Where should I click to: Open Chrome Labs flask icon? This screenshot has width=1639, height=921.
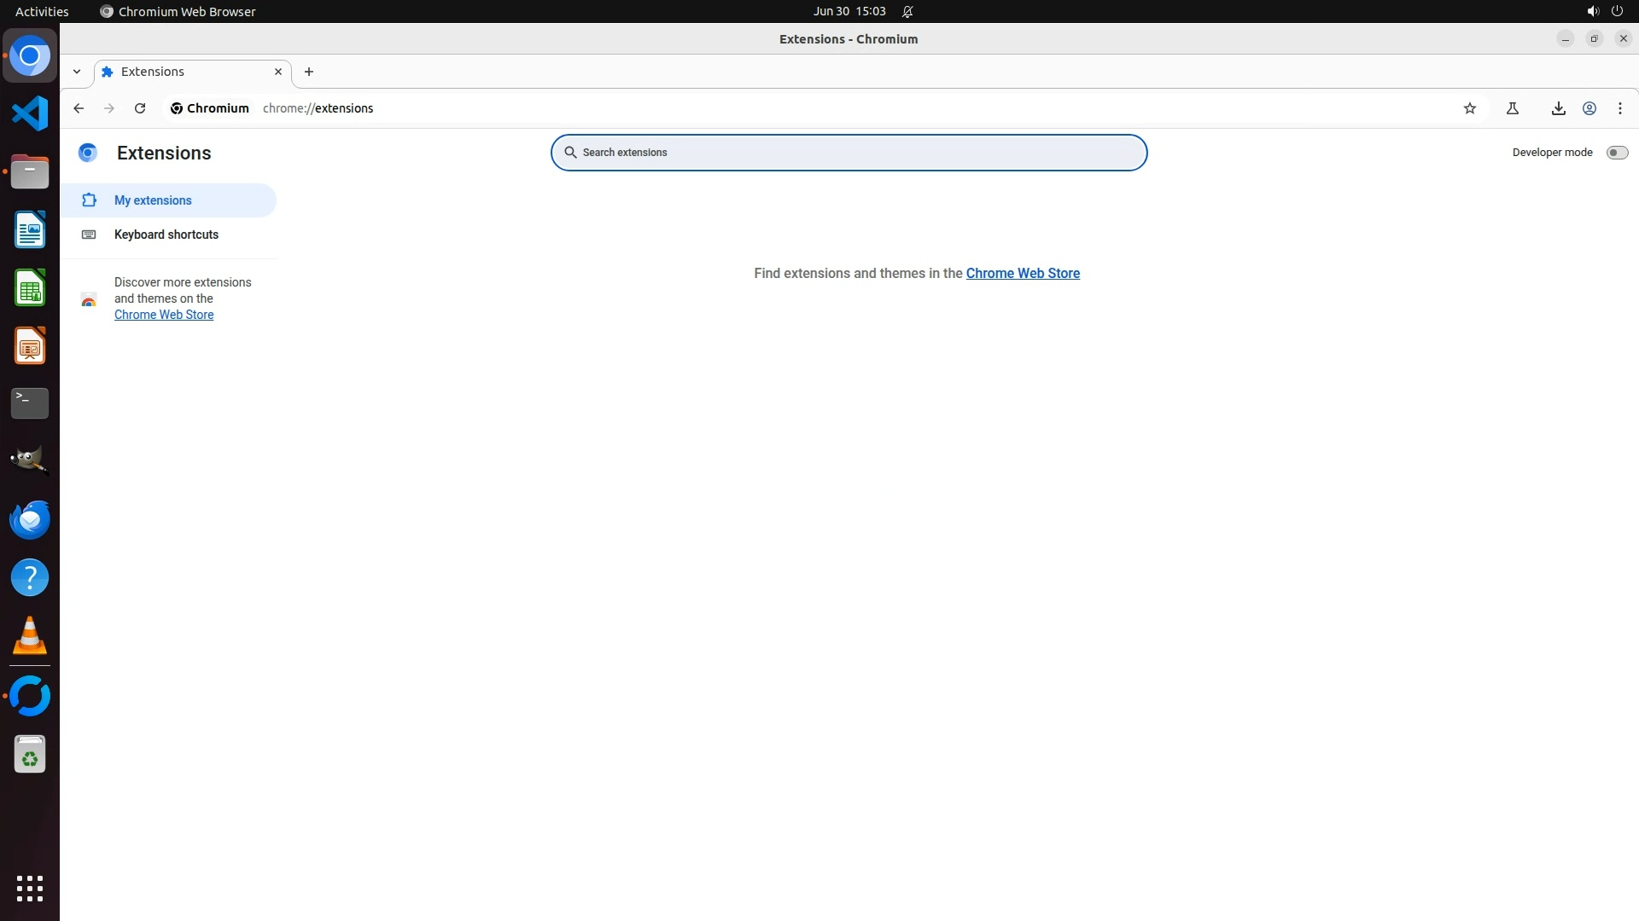tap(1512, 108)
